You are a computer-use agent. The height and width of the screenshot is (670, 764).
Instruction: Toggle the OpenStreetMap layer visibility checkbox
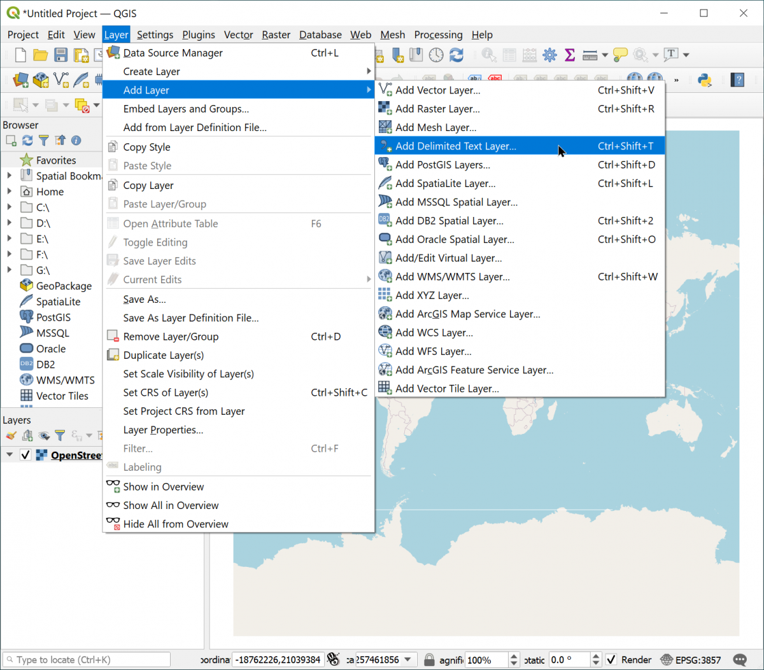(25, 455)
